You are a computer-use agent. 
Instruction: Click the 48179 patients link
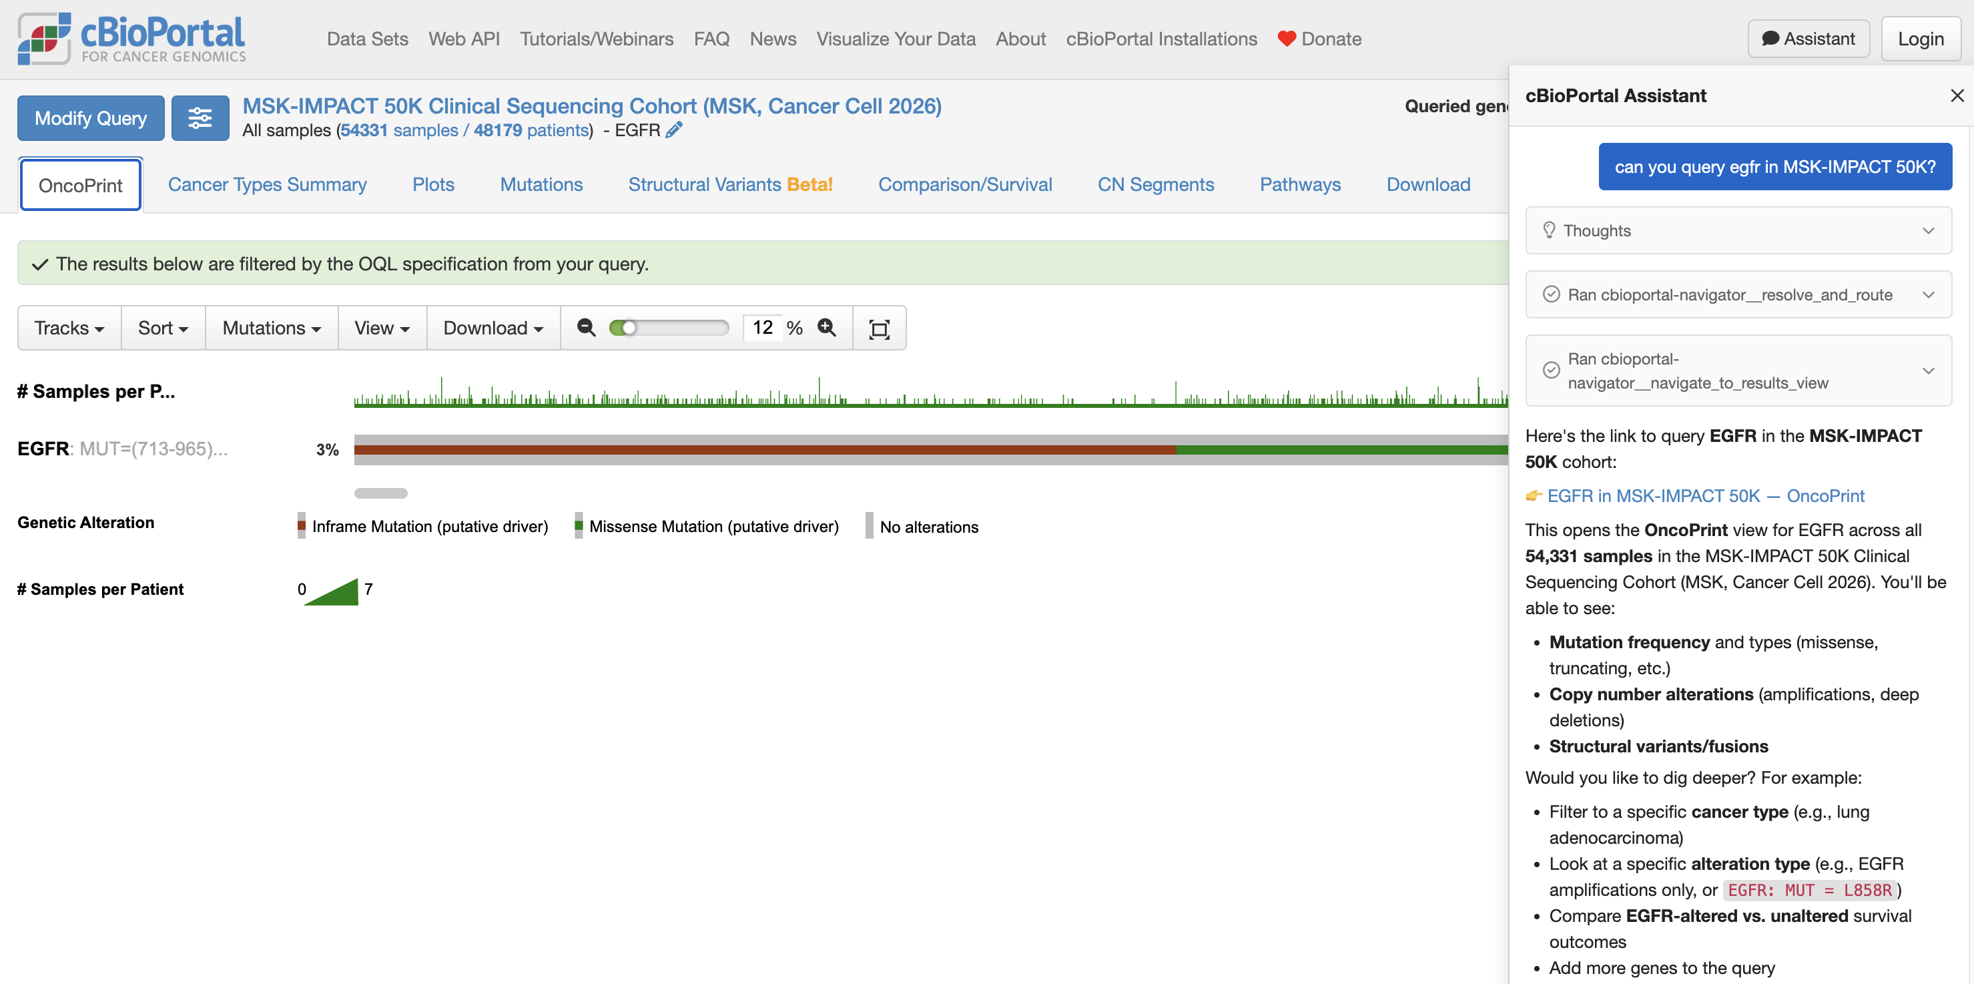(531, 130)
